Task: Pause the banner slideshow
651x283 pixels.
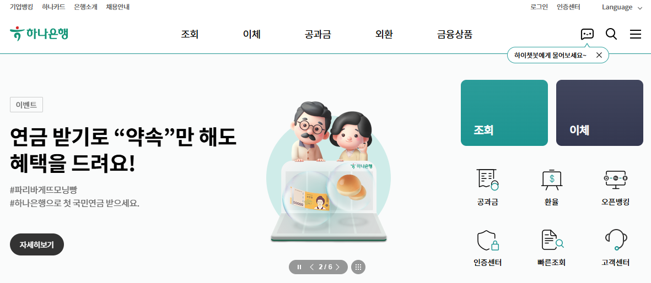Action: tap(299, 267)
